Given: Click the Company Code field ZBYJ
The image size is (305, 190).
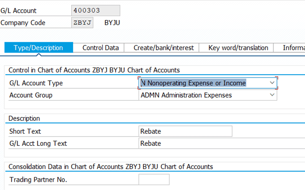Looking at the screenshot, I should coord(82,23).
